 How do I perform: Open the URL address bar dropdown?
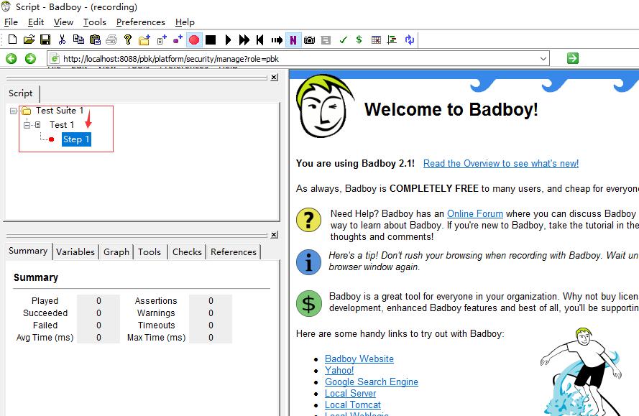point(543,59)
